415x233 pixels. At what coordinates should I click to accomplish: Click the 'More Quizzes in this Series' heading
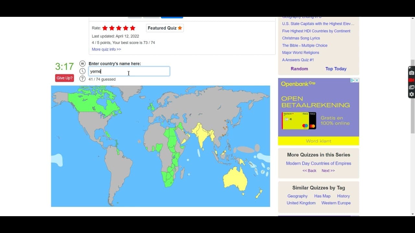coord(318,155)
